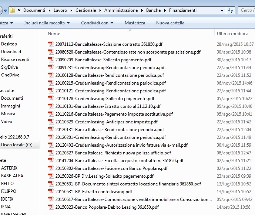
Task: Click PDF icon of 20090209 Sollecito pagamento file
Action: (x=51, y=60)
